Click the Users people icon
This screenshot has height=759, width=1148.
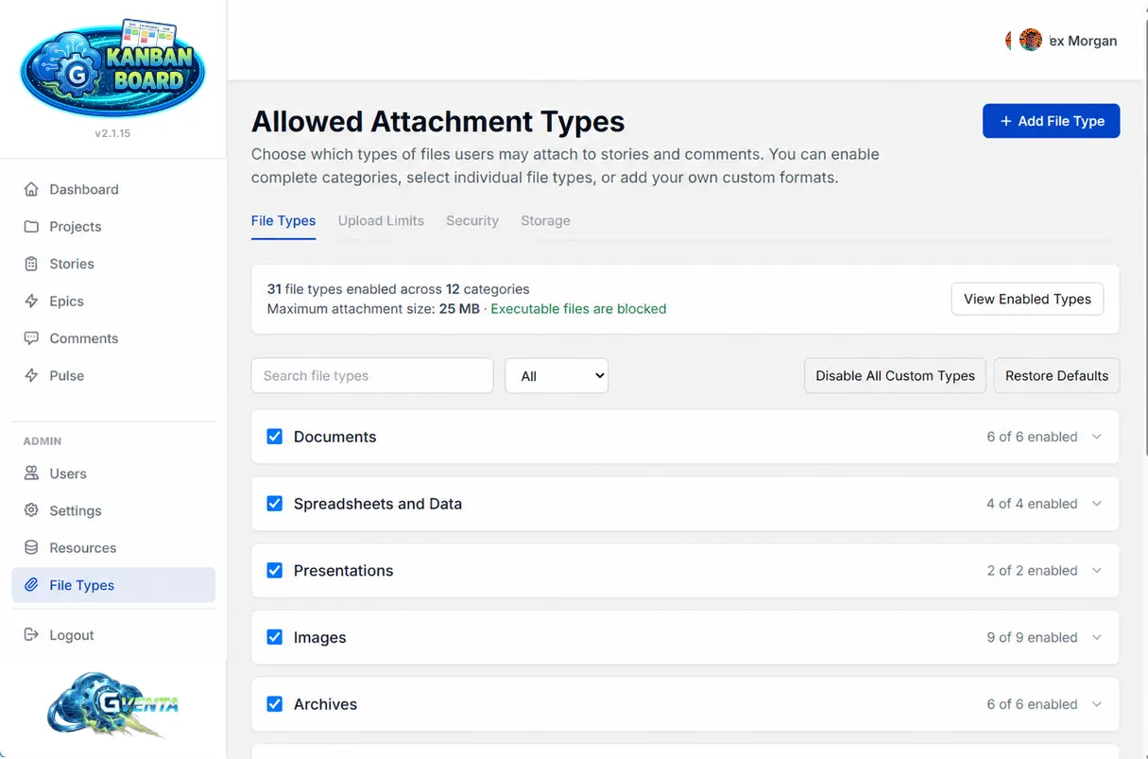(x=31, y=474)
